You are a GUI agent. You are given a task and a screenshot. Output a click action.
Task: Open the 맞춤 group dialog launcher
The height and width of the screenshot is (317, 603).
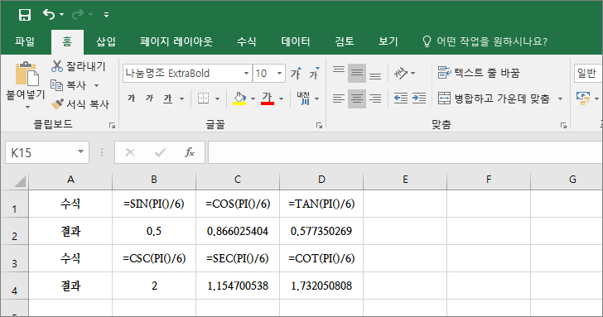pos(563,125)
